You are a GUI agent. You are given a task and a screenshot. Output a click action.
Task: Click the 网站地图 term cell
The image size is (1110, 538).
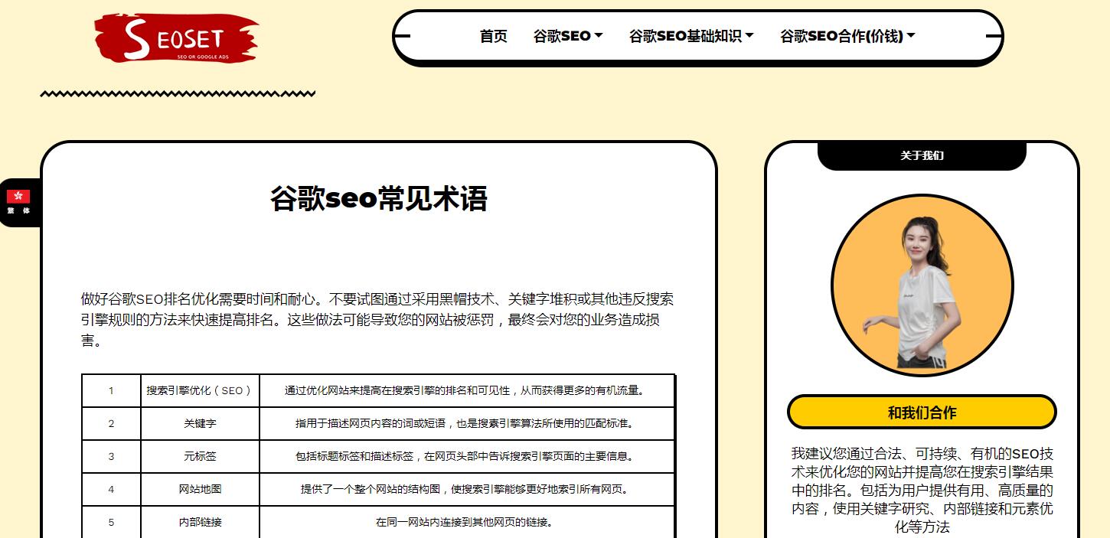click(x=200, y=489)
